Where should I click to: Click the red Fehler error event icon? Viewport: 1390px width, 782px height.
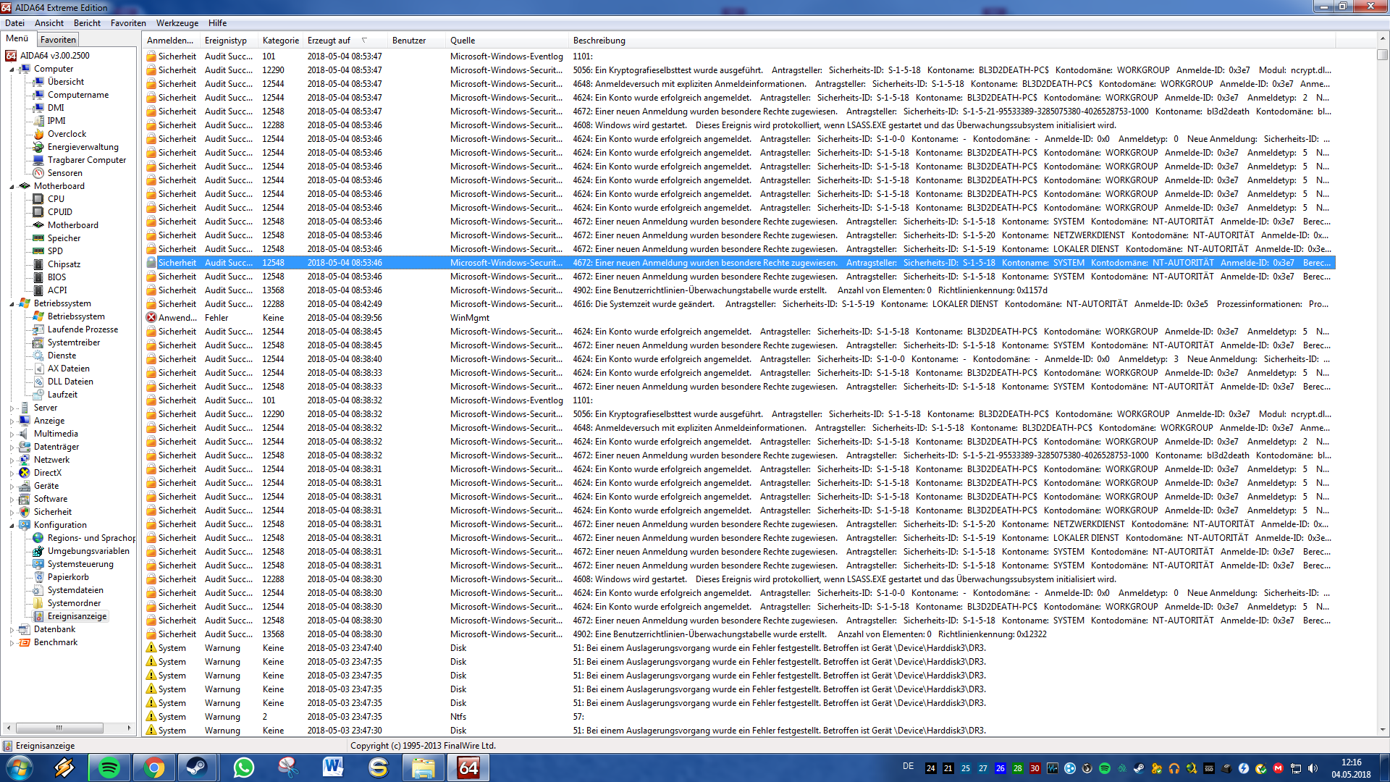click(x=151, y=318)
